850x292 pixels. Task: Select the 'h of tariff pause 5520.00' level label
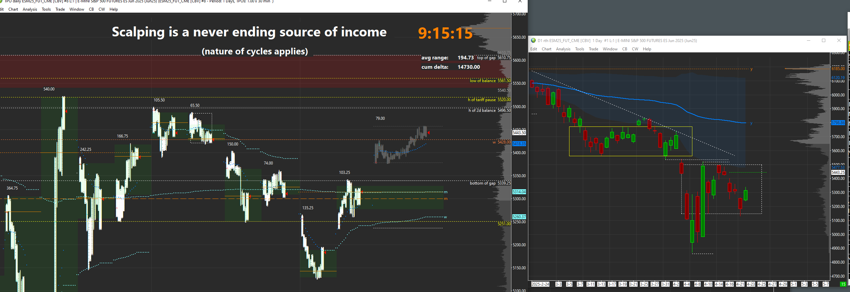489,100
